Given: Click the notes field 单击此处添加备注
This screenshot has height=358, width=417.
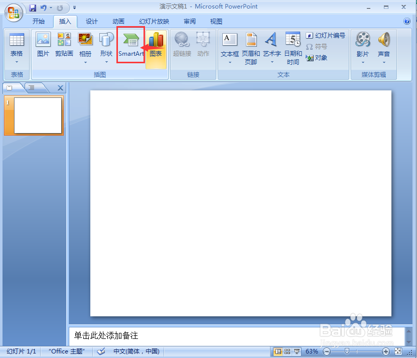Looking at the screenshot, I should 236,336.
